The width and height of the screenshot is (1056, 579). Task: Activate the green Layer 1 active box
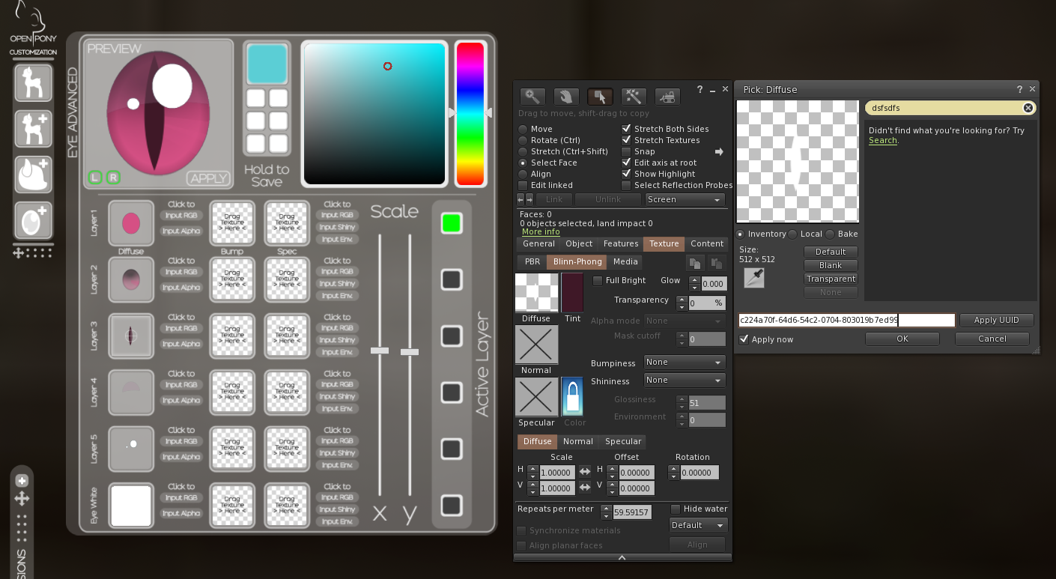(451, 223)
